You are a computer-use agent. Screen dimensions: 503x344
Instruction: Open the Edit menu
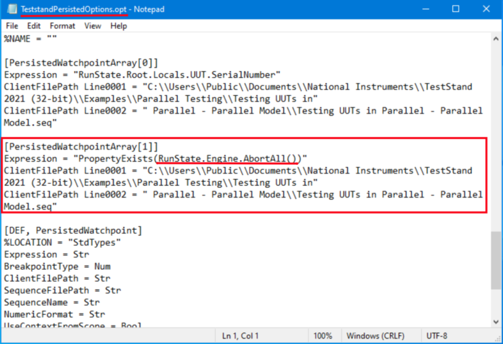34,26
